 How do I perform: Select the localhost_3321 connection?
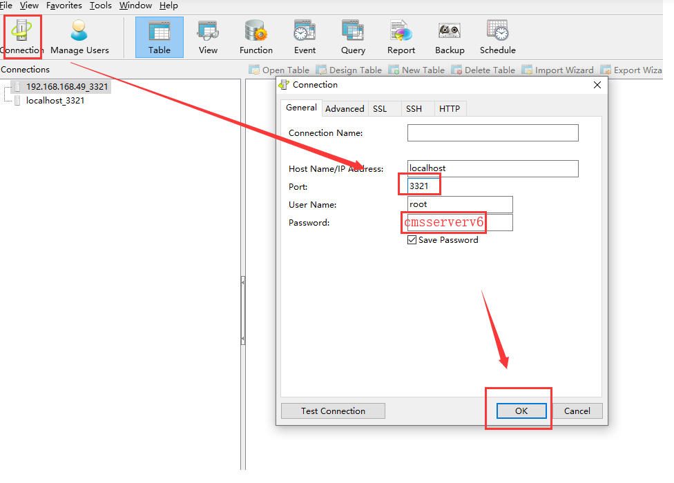(55, 101)
